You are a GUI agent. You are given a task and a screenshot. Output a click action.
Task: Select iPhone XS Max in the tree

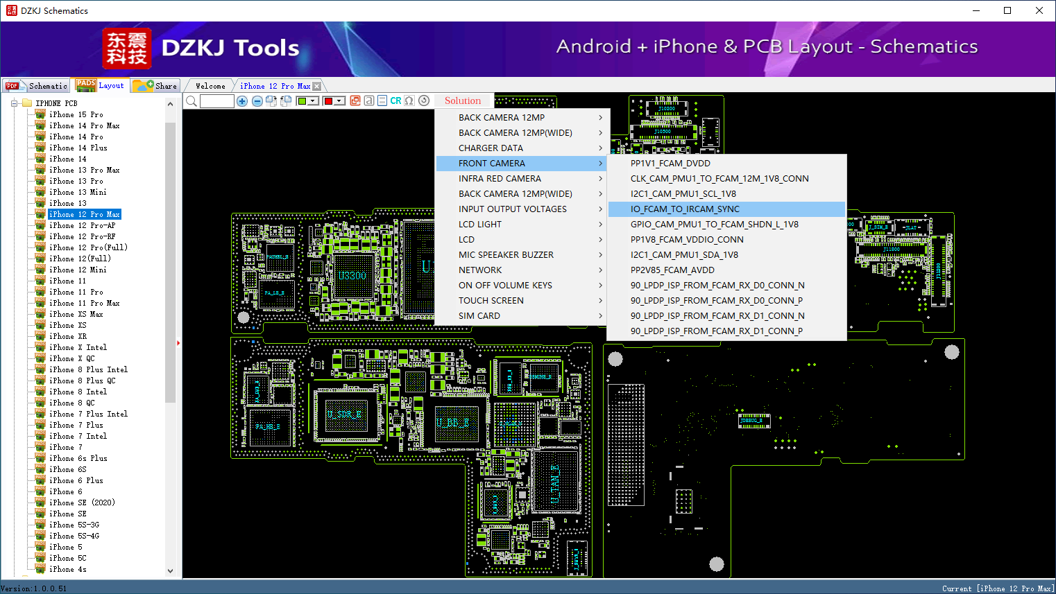(76, 314)
